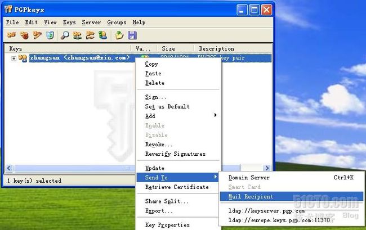Select ldap://keyserver.pgp.com server entry

click(292, 211)
